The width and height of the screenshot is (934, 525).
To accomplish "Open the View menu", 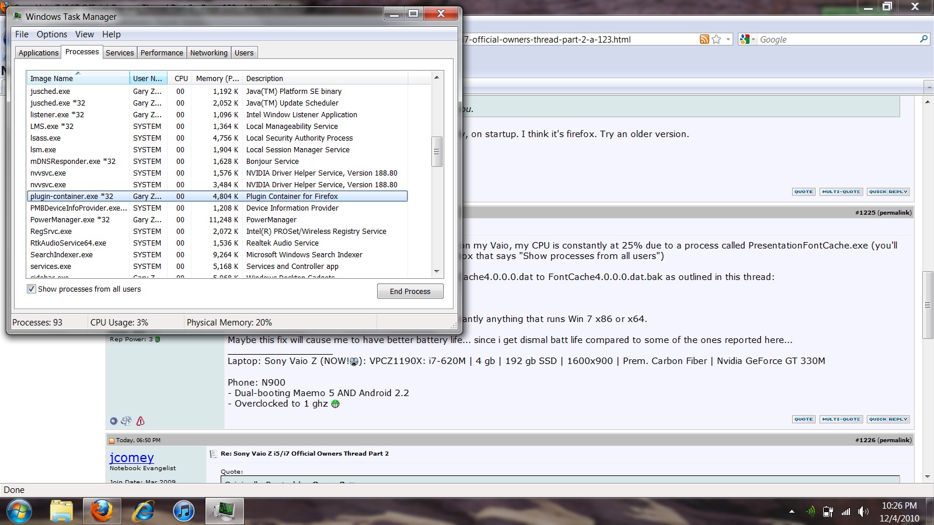I will point(84,34).
